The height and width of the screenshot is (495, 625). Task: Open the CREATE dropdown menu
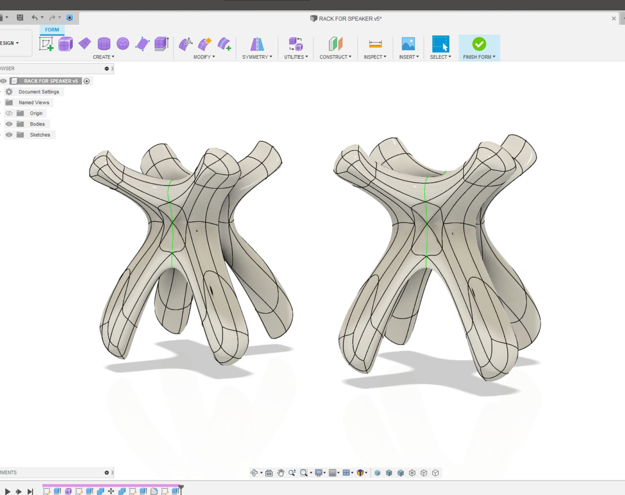pyautogui.click(x=103, y=57)
